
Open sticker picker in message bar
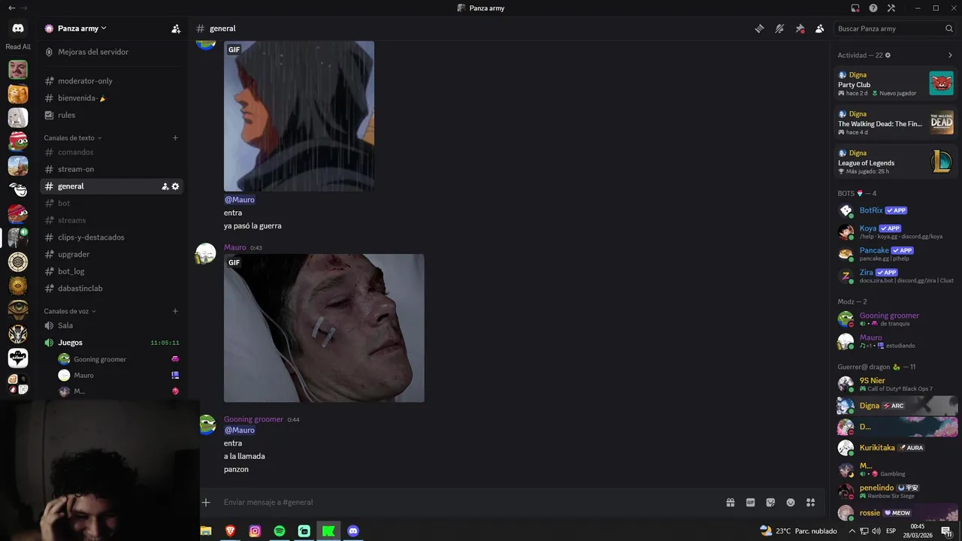click(x=770, y=503)
